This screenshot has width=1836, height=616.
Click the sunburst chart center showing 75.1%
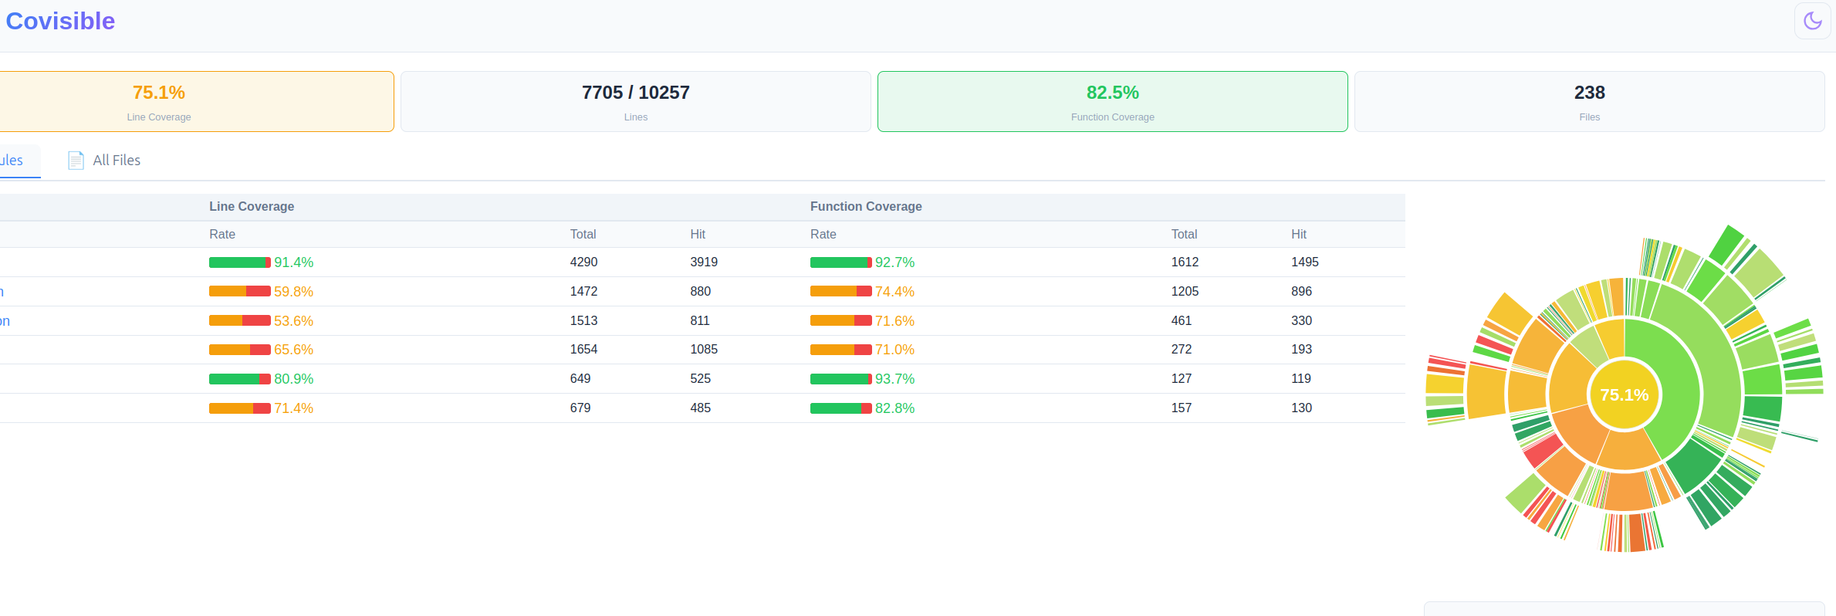point(1624,394)
